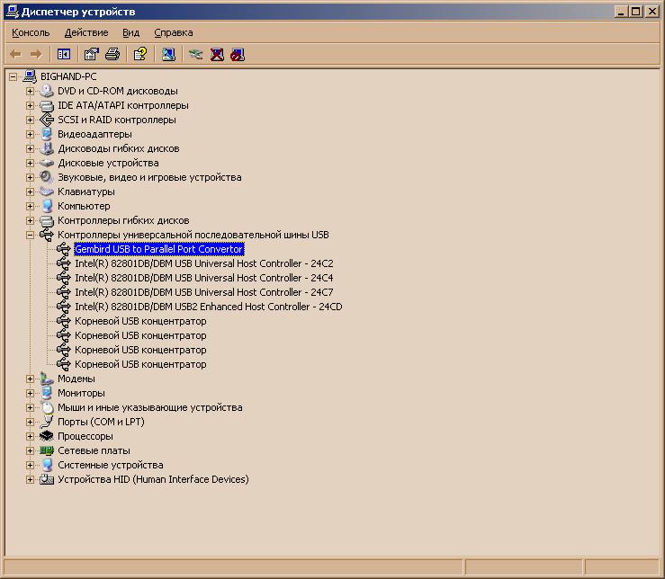The height and width of the screenshot is (579, 665).
Task: Click the Help question mark toolbar icon
Action: point(140,54)
